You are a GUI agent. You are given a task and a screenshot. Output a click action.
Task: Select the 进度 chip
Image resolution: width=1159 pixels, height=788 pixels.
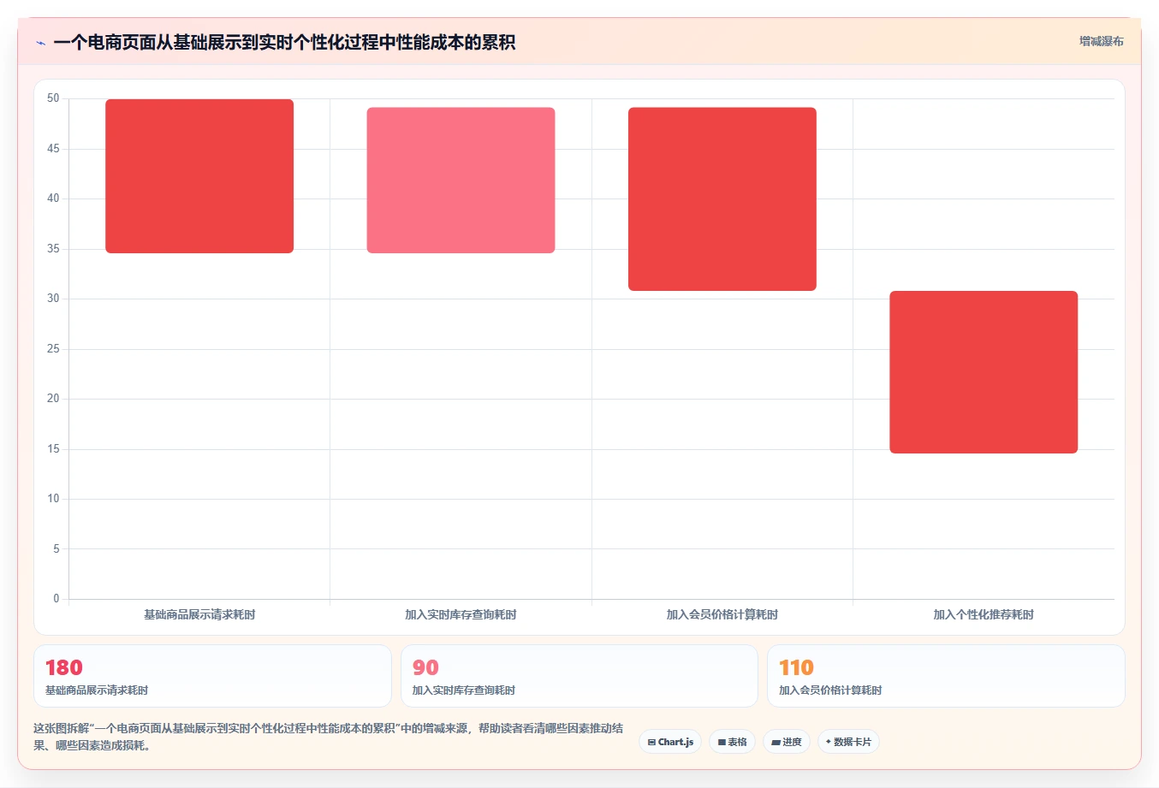tap(787, 742)
